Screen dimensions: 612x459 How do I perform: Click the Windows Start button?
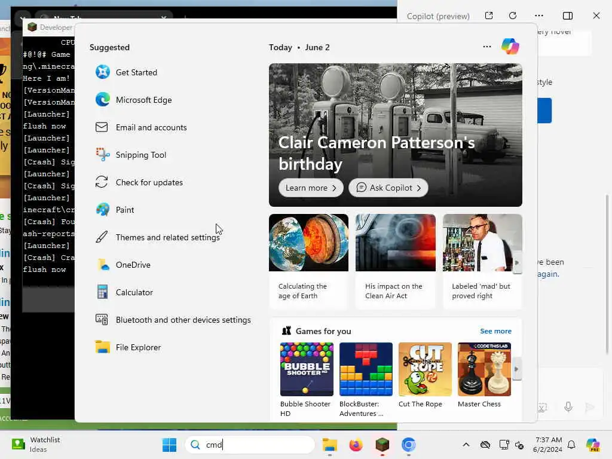[x=169, y=445]
